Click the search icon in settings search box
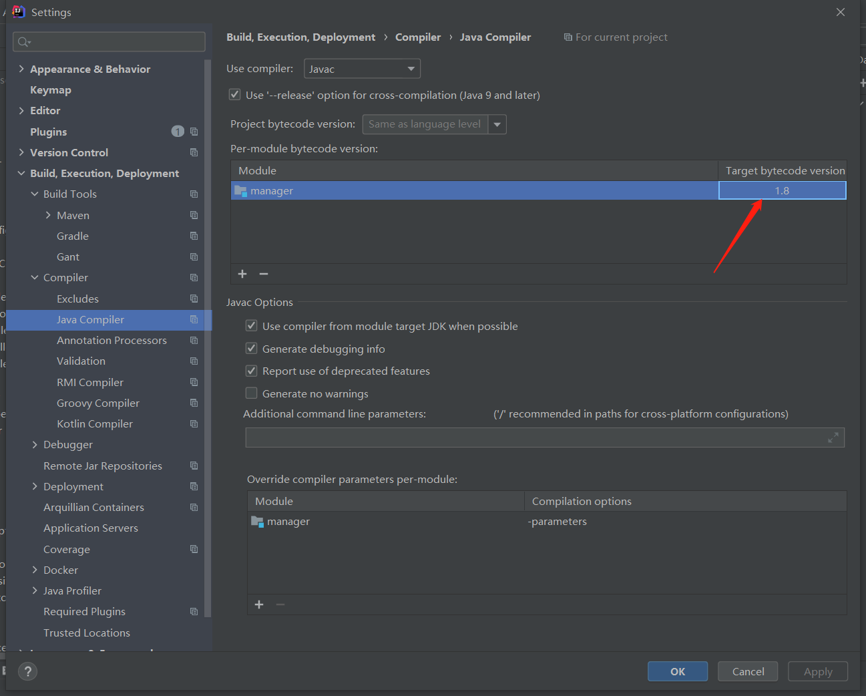866x696 pixels. (x=23, y=42)
